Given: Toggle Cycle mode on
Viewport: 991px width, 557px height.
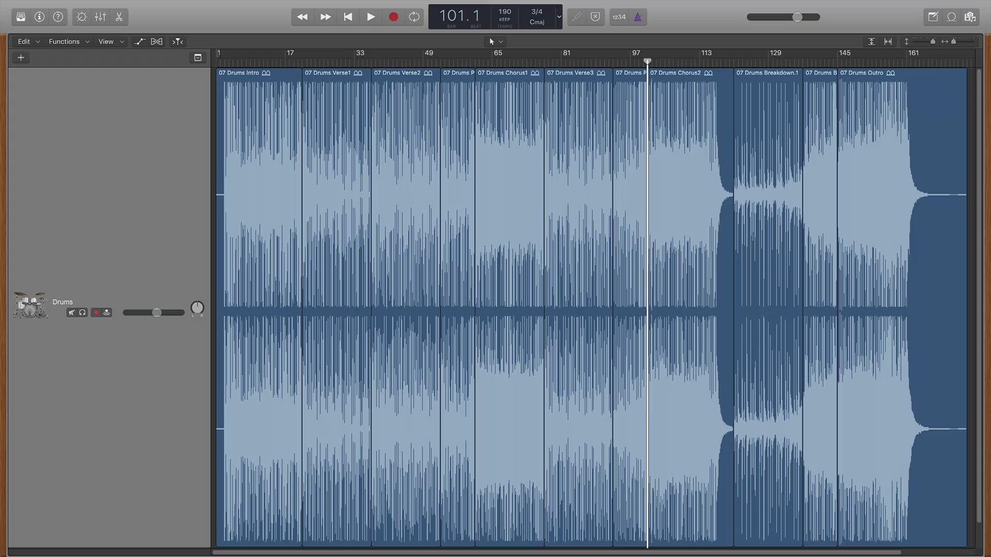Looking at the screenshot, I should click(x=414, y=17).
